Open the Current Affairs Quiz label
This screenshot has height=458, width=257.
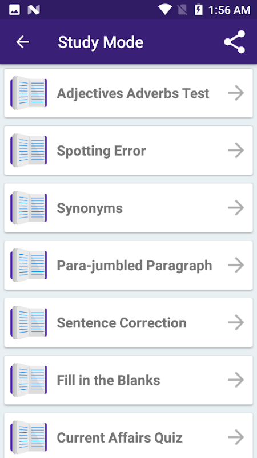coord(119,438)
